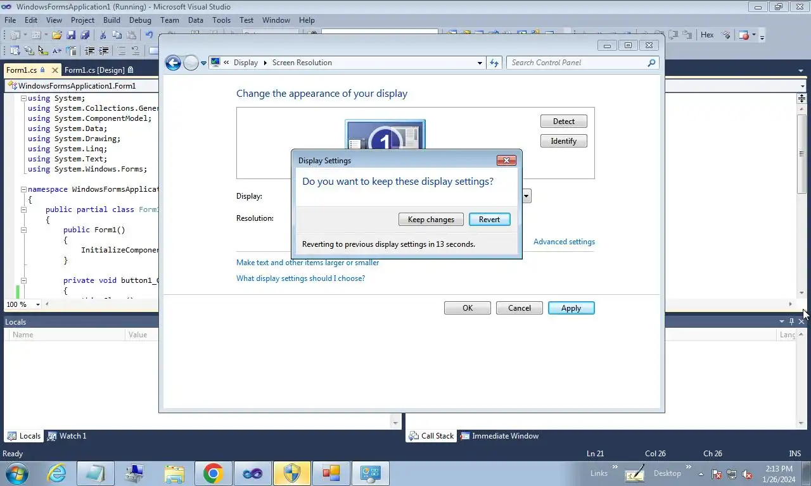Click the Add New Item toolbar icon

tap(36, 35)
